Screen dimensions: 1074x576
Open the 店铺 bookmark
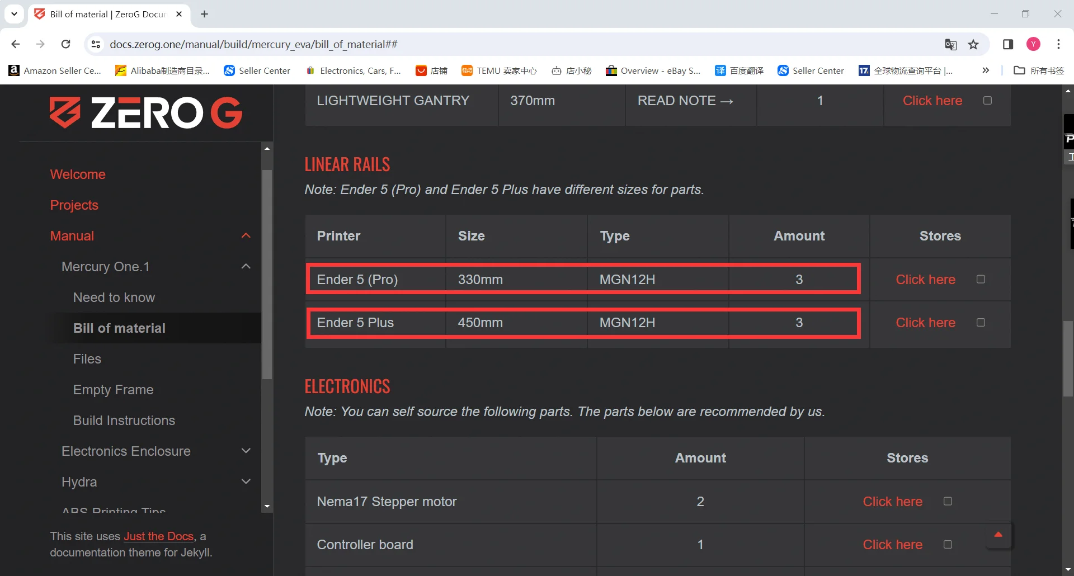pyautogui.click(x=432, y=70)
